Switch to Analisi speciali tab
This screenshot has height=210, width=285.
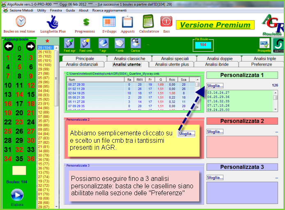[175, 59]
